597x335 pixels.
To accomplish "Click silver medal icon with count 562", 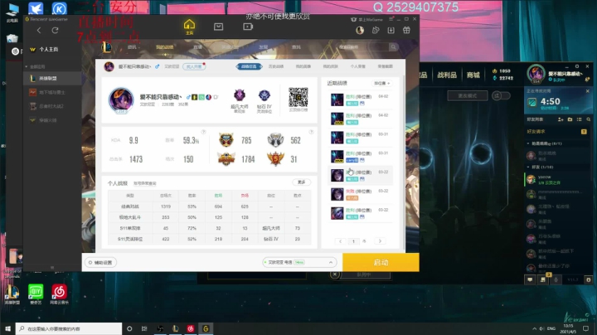I will [275, 140].
